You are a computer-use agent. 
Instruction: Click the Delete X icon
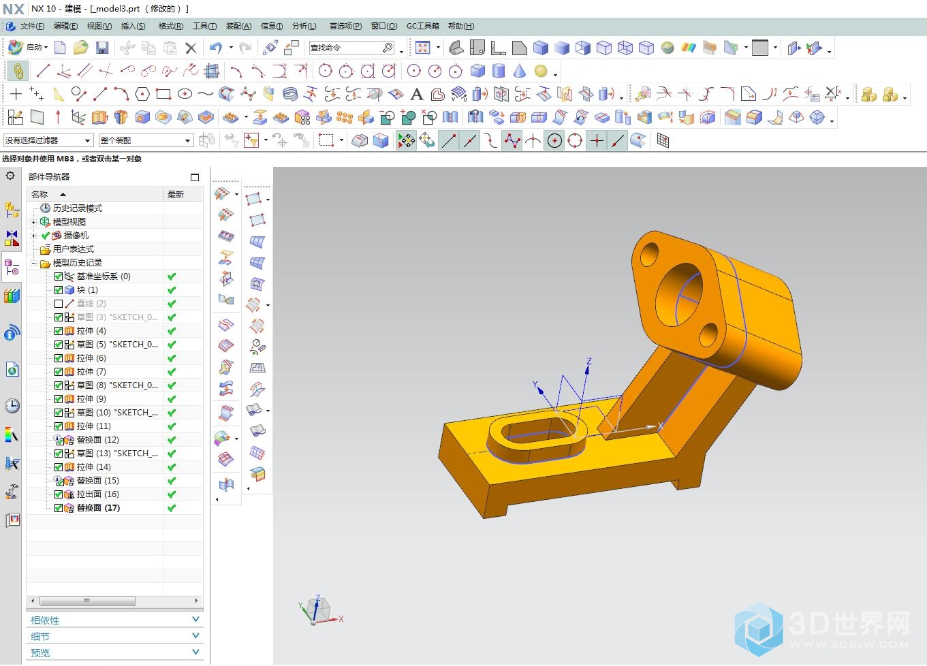click(191, 48)
